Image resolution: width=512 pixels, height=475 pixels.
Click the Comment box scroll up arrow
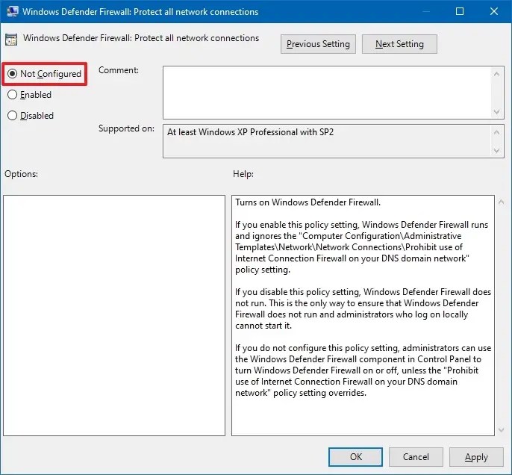(496, 74)
